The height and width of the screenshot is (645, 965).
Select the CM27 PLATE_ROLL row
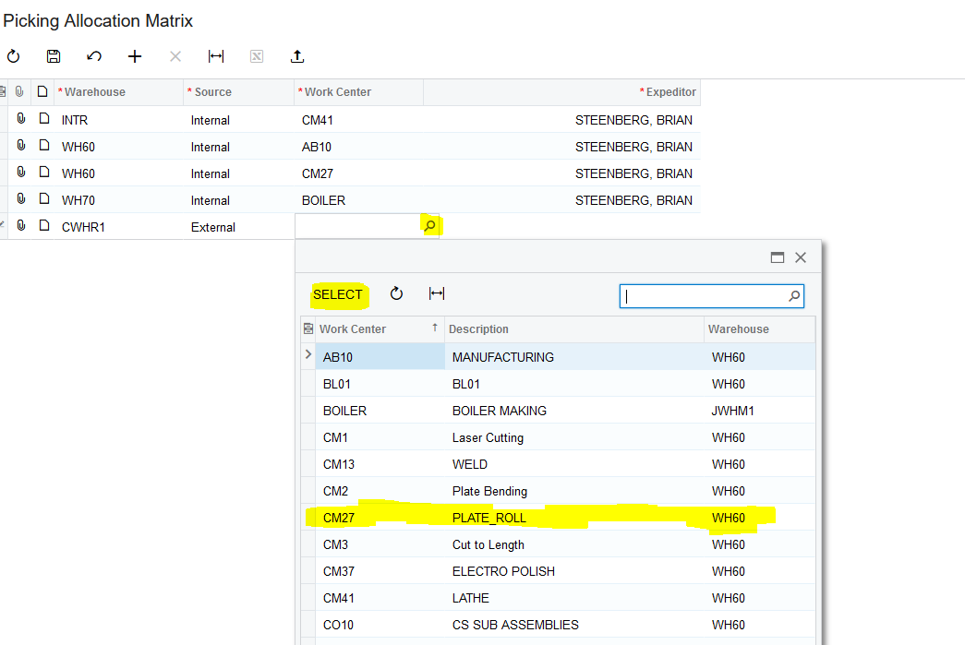488,518
